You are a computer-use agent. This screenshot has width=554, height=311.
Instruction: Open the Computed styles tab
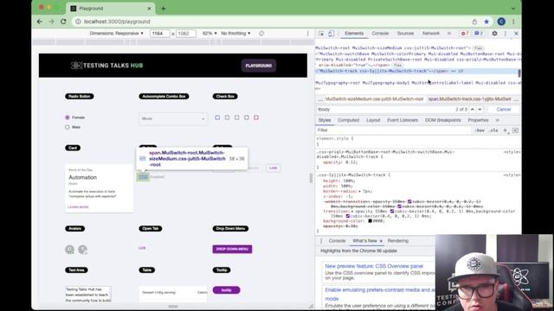click(x=348, y=120)
